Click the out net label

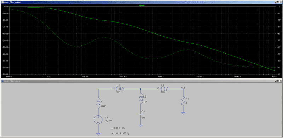pos(183,88)
